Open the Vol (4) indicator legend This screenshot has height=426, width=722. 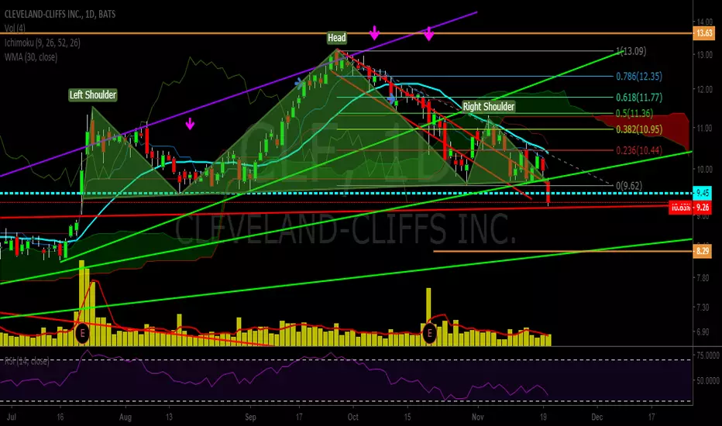pyautogui.click(x=15, y=29)
